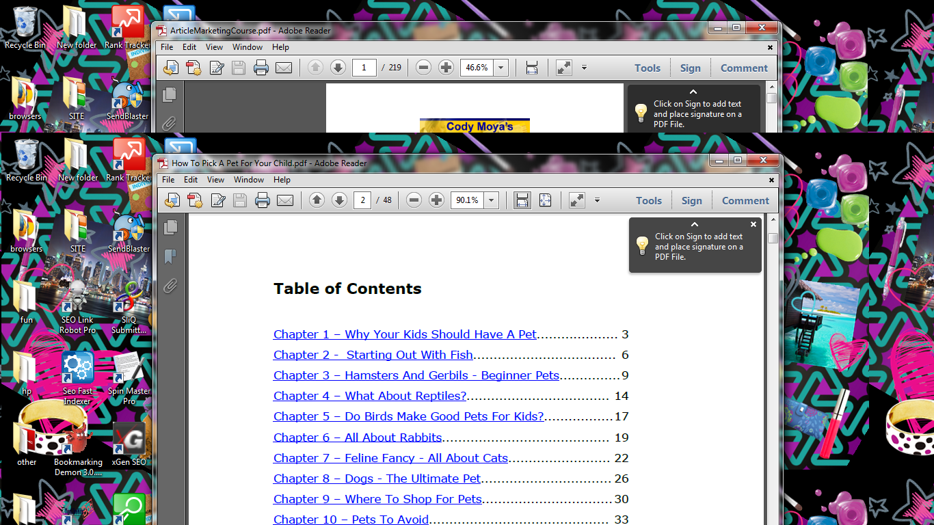Open the Window menu in ArticleMarketingCourse window
The height and width of the screenshot is (525, 934).
[247, 47]
